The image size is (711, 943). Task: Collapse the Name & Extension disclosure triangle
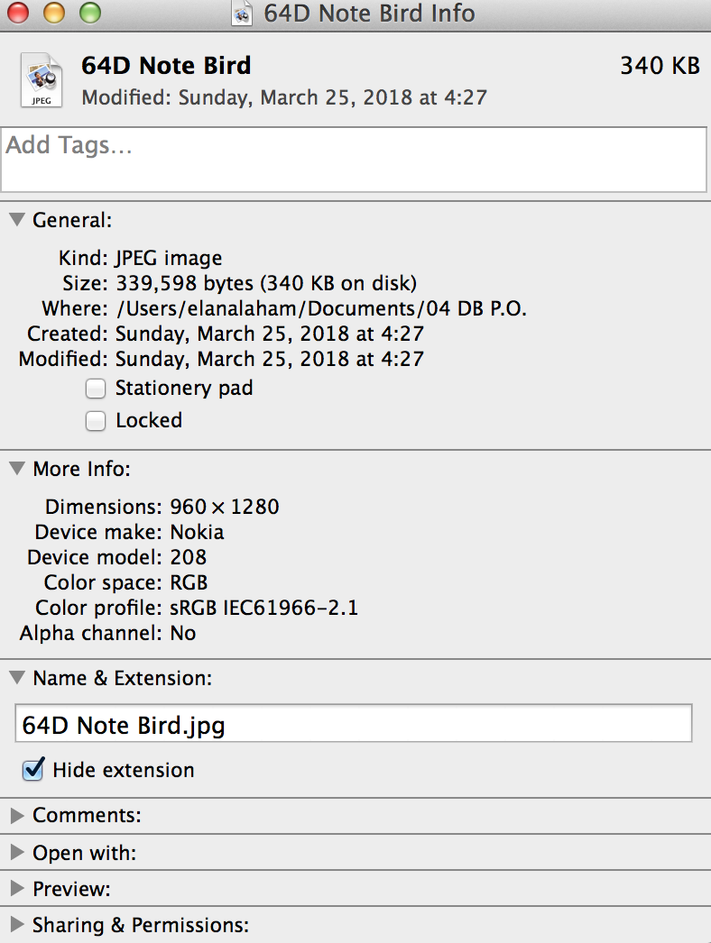pos(17,678)
